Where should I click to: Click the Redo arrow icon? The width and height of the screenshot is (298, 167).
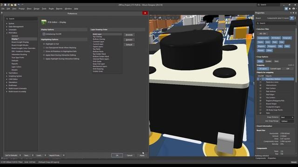pyautogui.click(x=22, y=5)
